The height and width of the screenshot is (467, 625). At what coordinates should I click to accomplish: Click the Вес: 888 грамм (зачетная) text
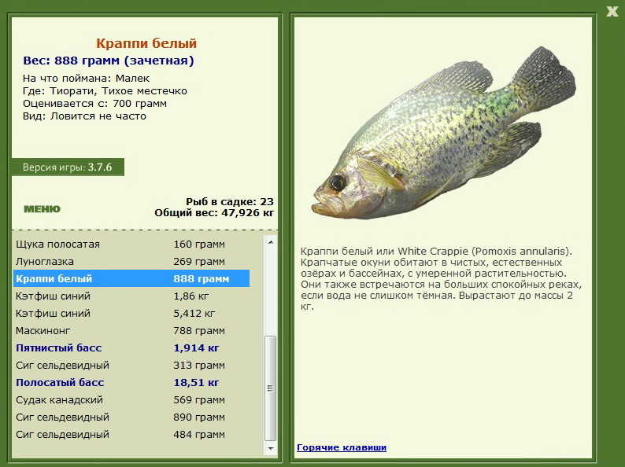click(109, 61)
